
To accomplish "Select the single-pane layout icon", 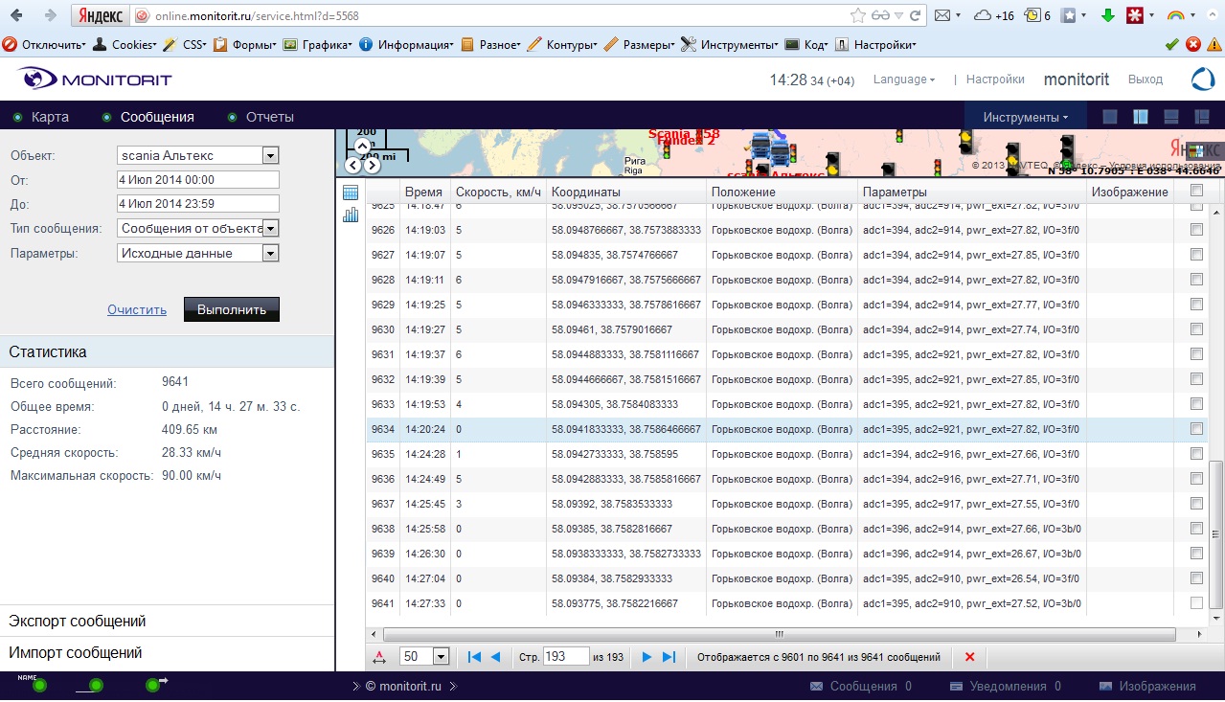I will (x=1110, y=117).
